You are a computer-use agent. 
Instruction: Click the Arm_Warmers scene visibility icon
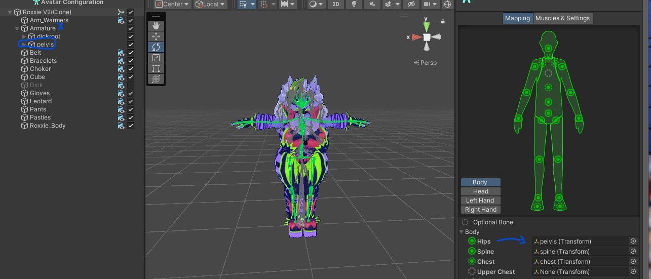[121, 20]
